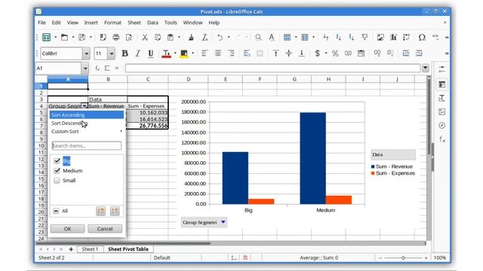
Task: Click the Undo arrow icon
Action: coord(220,38)
